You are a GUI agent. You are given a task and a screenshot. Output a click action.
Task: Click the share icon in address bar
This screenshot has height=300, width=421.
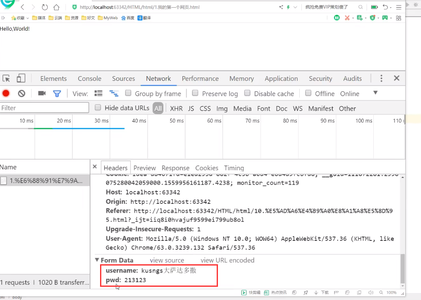[281, 7]
